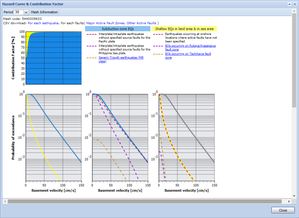Screen dimensions: 299x218
Task: Open Major Active Fault Zones CSV link
Action: pos(105,23)
